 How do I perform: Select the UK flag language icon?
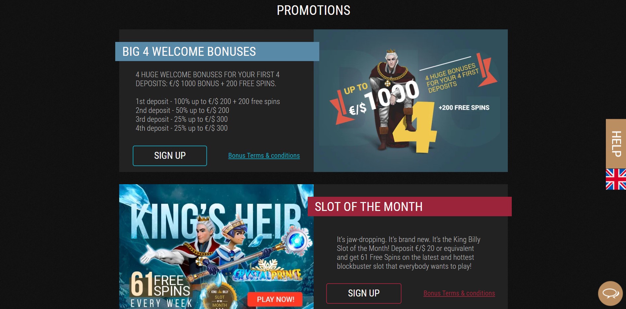616,179
